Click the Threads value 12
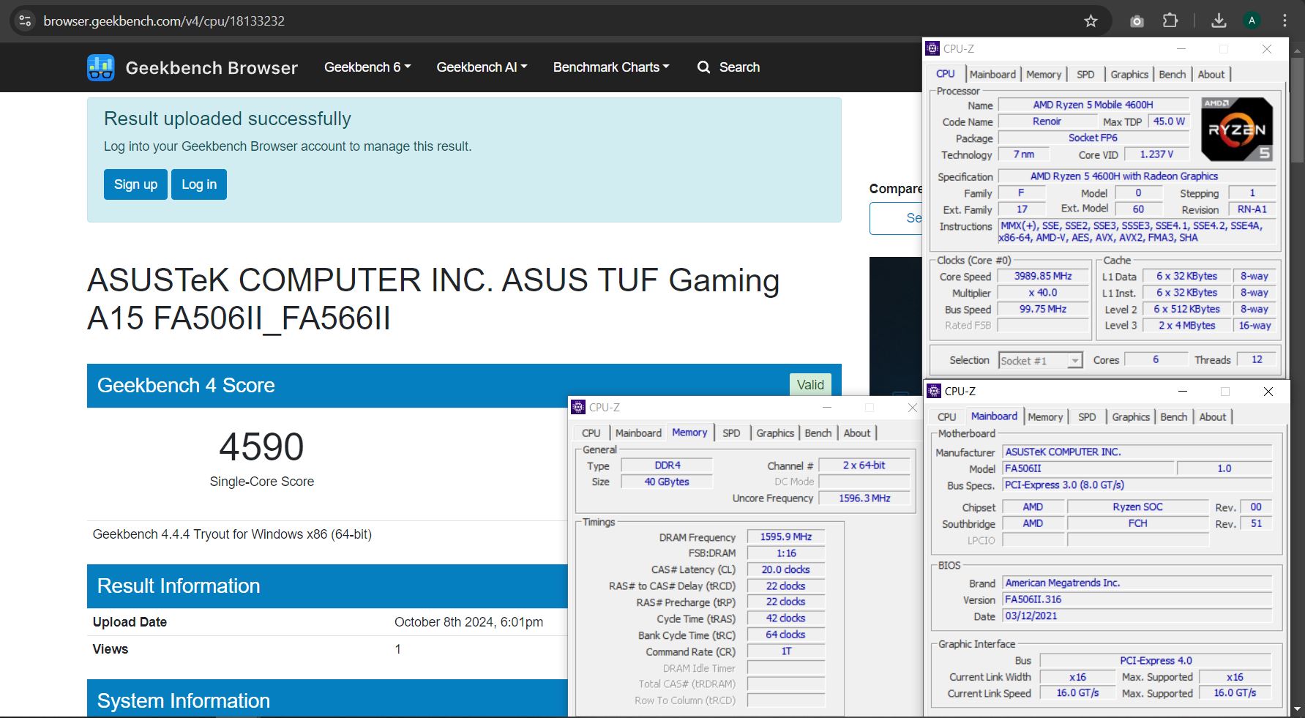Screen dimensions: 1305x718 1257,359
